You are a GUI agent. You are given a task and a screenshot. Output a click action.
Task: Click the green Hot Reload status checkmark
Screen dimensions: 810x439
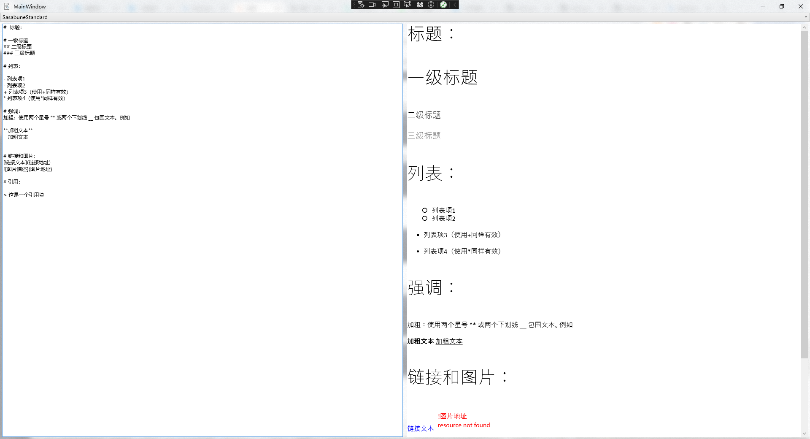coord(443,5)
